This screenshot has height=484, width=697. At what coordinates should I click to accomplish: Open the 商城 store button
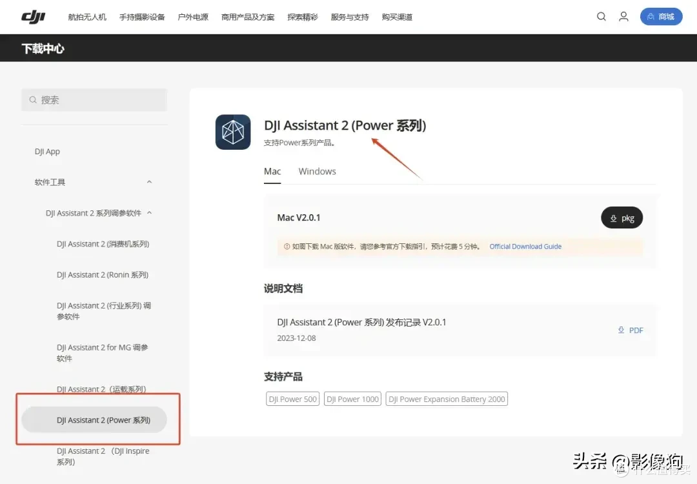(661, 16)
